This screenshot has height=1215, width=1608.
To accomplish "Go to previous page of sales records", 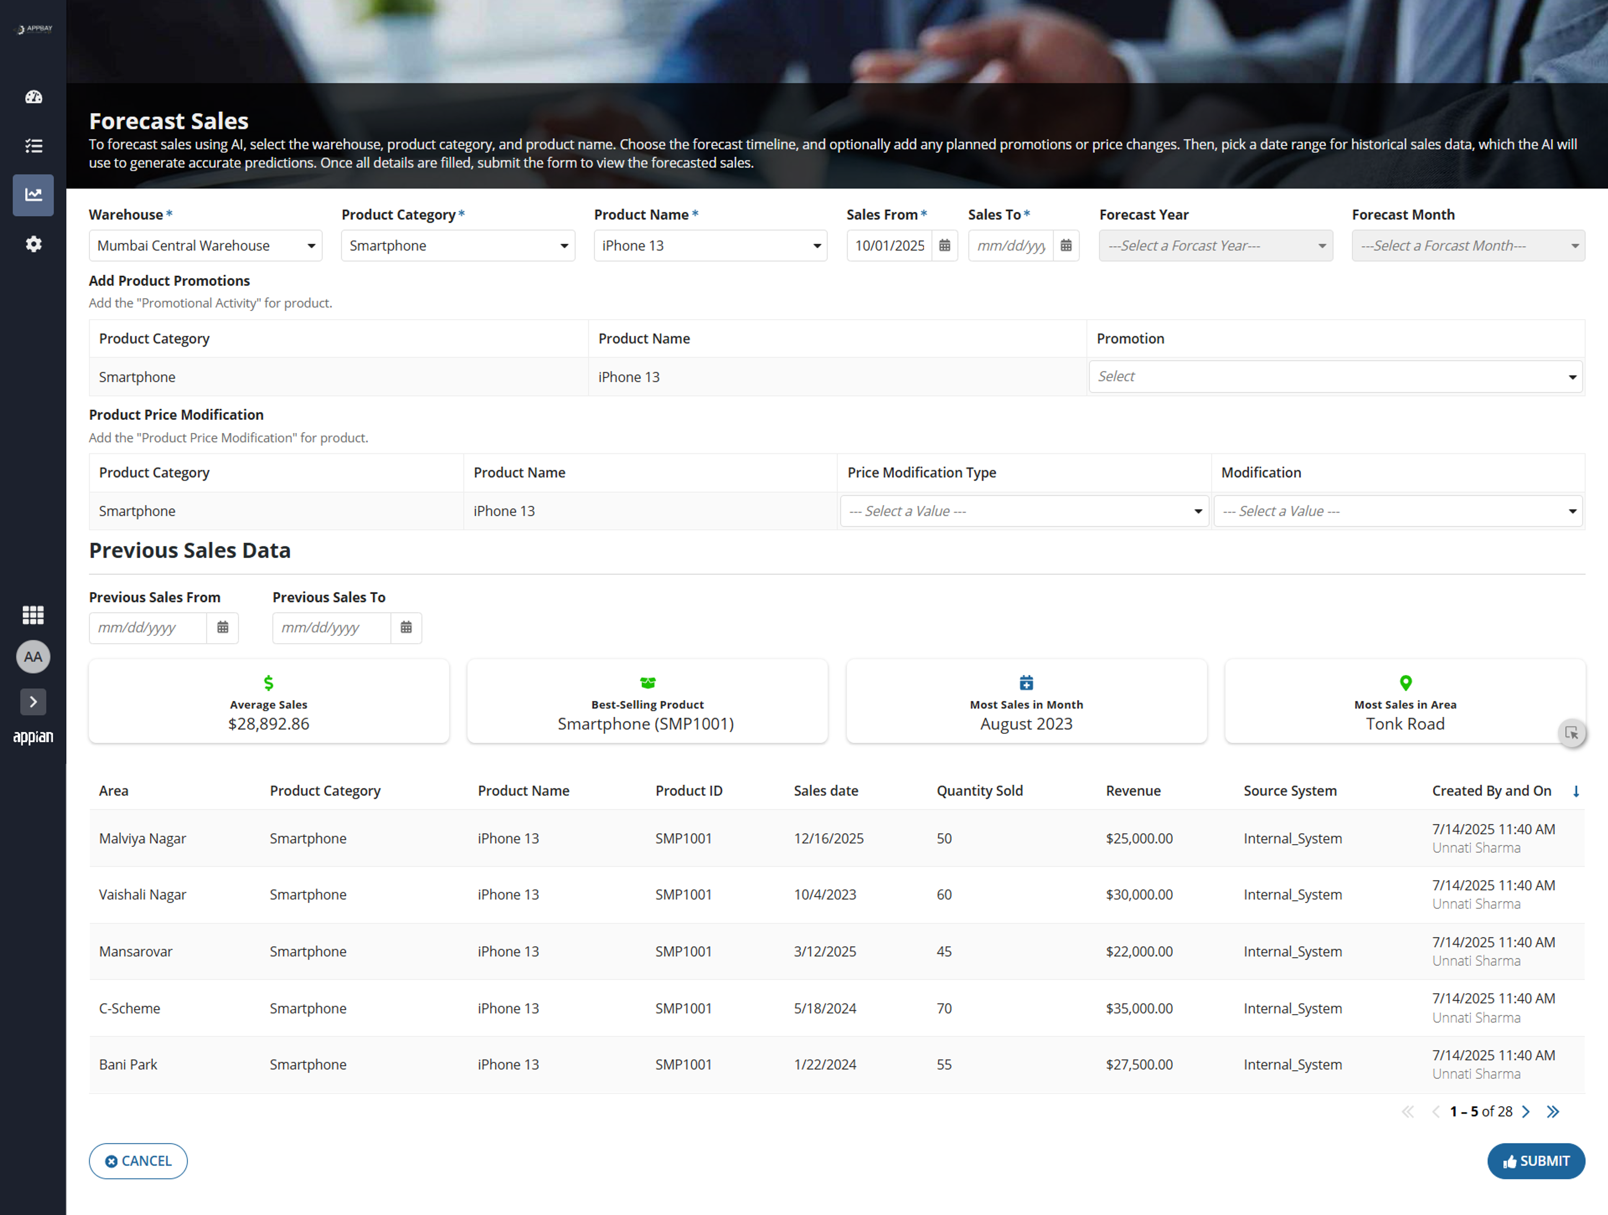I will point(1436,1112).
